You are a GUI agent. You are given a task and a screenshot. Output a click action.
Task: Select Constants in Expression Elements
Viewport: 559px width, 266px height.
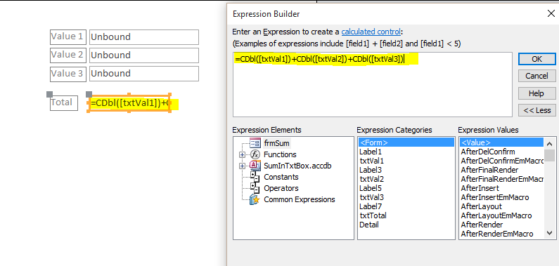[281, 177]
